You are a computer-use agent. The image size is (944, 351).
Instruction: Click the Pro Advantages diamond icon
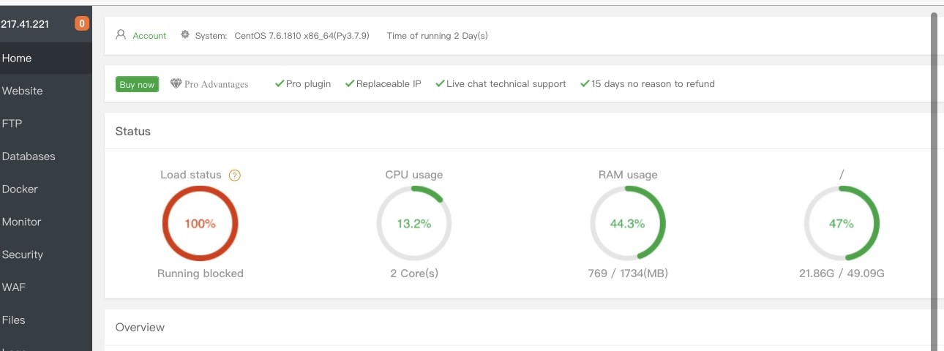tap(176, 84)
